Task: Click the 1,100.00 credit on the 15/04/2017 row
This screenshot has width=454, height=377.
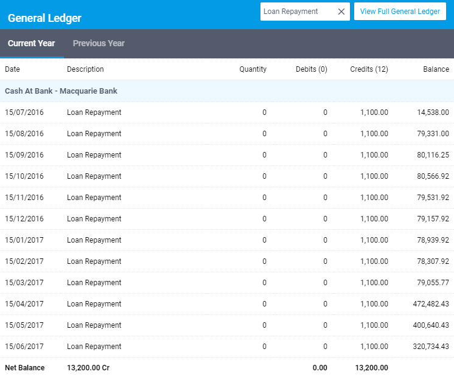Action: [x=374, y=304]
